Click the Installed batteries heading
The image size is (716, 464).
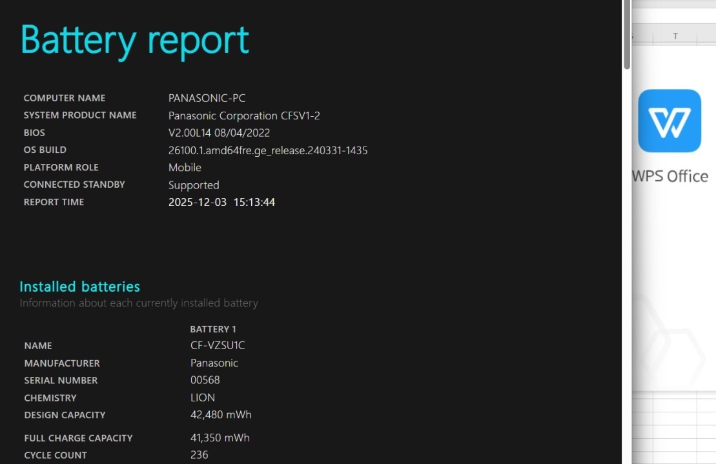(79, 287)
